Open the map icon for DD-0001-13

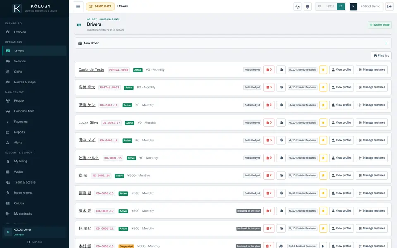(x=281, y=193)
